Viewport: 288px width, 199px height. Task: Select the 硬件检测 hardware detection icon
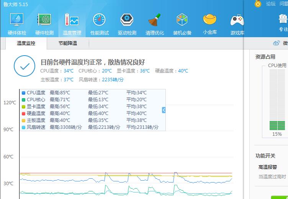44,20
